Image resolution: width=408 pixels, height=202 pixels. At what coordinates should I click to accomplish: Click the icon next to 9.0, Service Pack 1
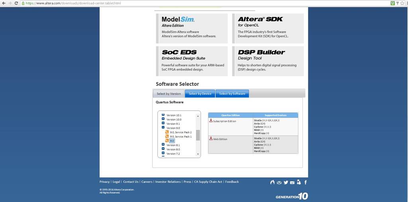[x=167, y=137]
